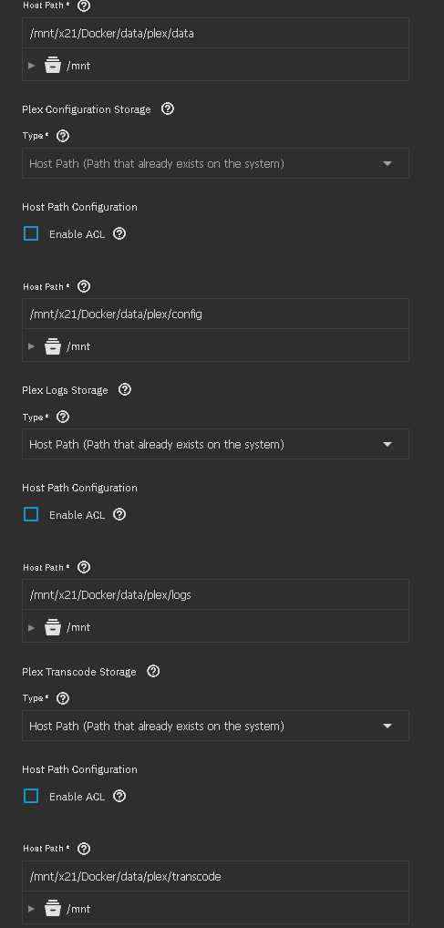Open help icon beside Plex Logs Storage
Image resolution: width=444 pixels, height=928 pixels.
pyautogui.click(x=125, y=389)
